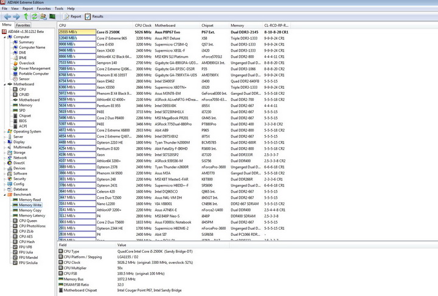This screenshot has width=438, height=296.
Task: Select the 9908 MB/s result bar
Action: coord(77,44)
